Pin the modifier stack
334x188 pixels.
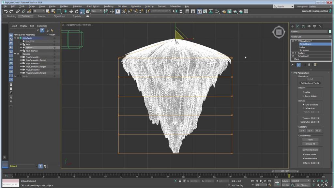click(x=292, y=65)
